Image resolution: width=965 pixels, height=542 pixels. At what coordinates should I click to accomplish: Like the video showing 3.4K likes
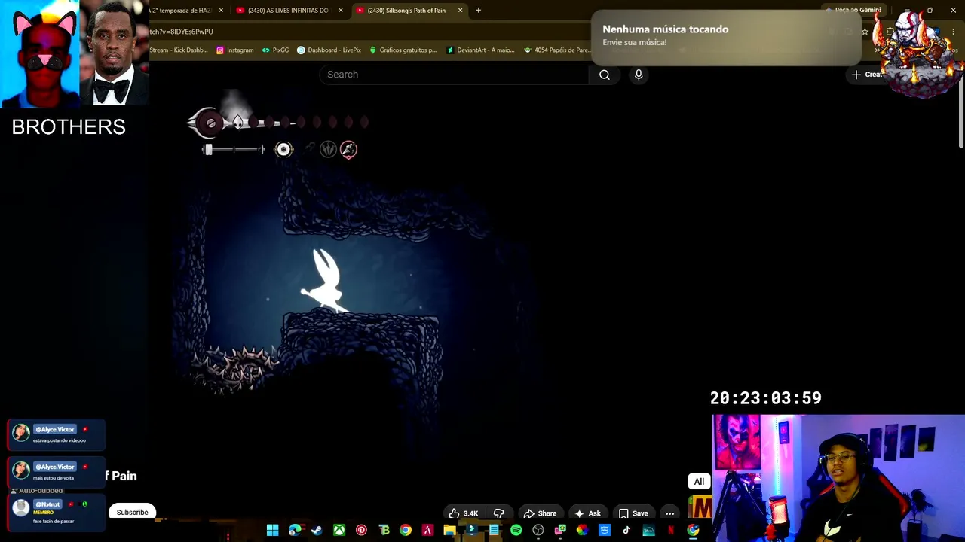tap(464, 513)
